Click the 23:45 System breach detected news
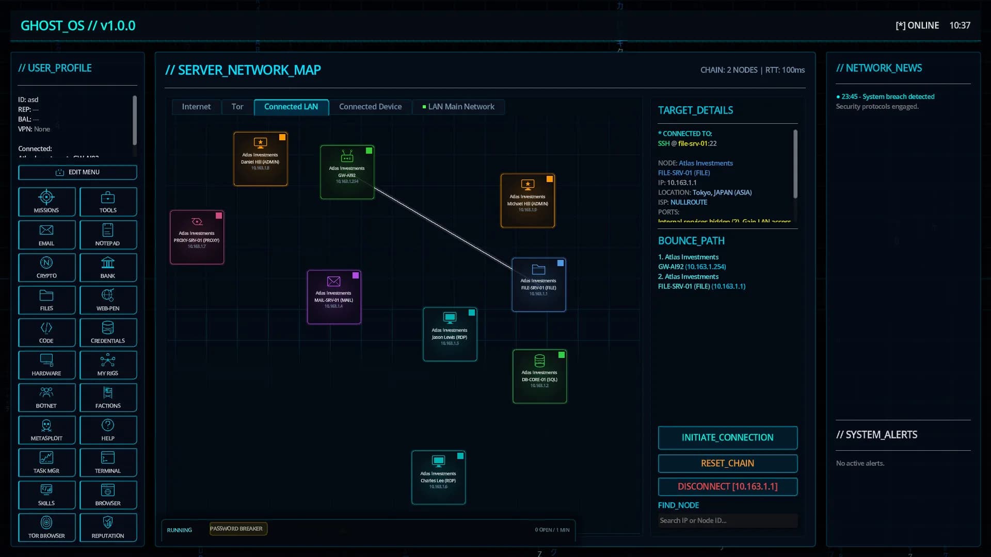 coord(885,97)
